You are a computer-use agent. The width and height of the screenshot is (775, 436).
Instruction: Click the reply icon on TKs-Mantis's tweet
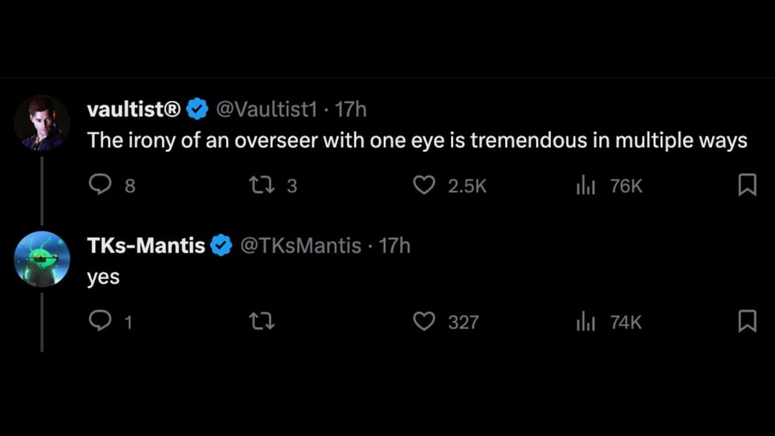click(100, 321)
